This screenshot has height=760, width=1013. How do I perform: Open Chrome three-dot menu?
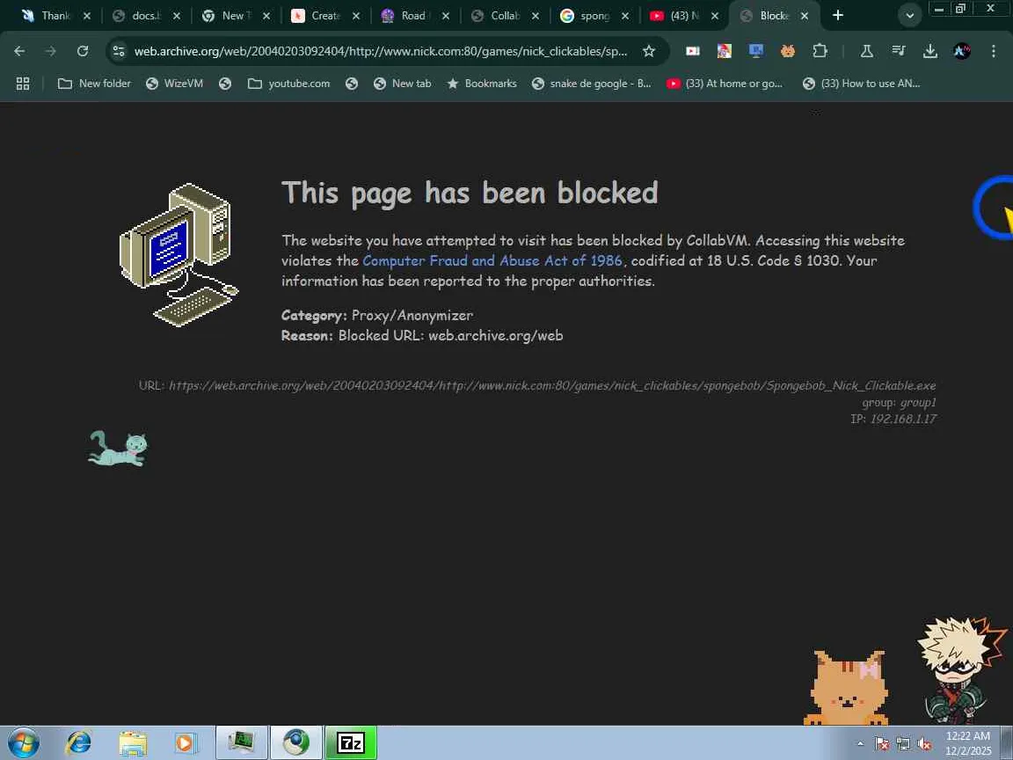[993, 51]
